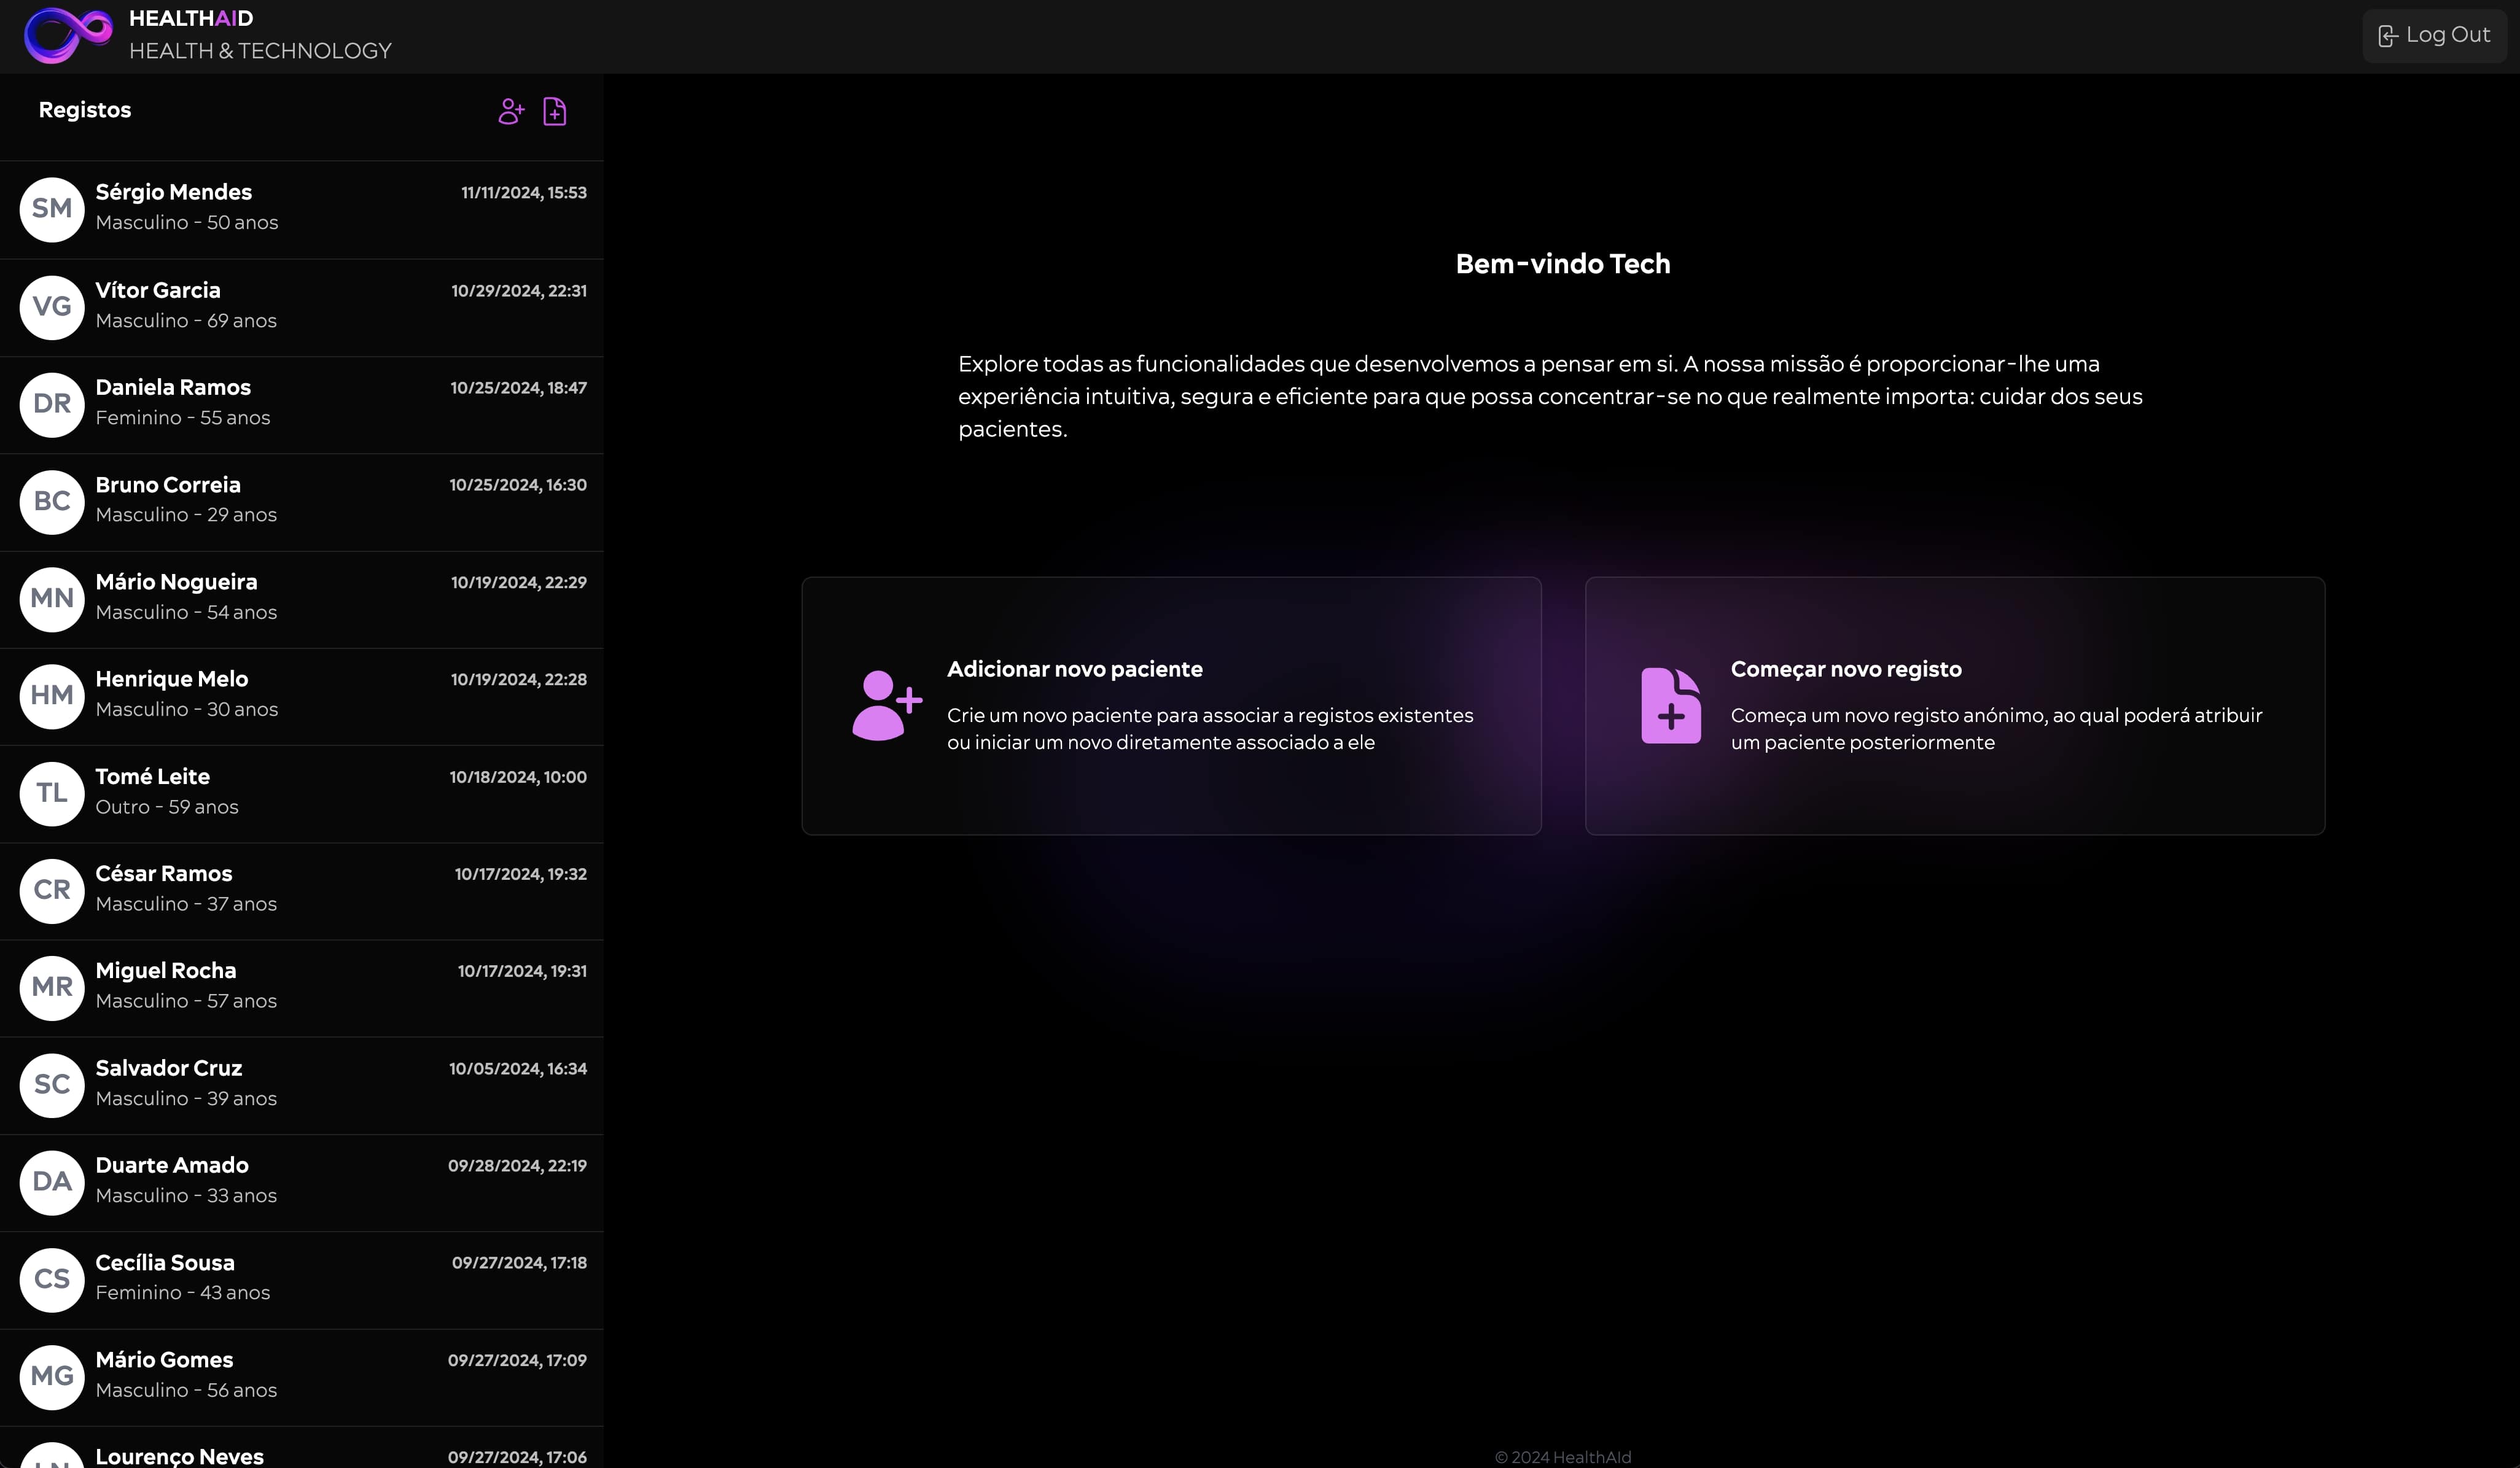2520x1468 pixels.
Task: Select Mário Nogueira from Registos list
Action: [300, 597]
